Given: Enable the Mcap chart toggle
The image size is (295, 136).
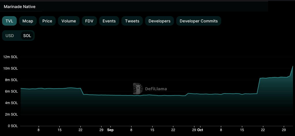Looking at the screenshot, I should point(28,21).
